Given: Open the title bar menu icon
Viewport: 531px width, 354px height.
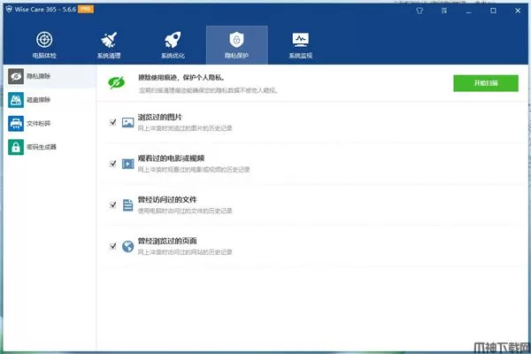Looking at the screenshot, I should pos(444,11).
